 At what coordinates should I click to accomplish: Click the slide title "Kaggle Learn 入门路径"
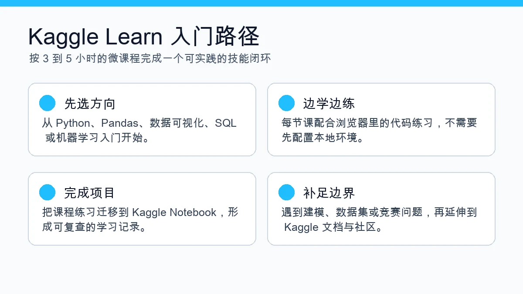pos(144,37)
